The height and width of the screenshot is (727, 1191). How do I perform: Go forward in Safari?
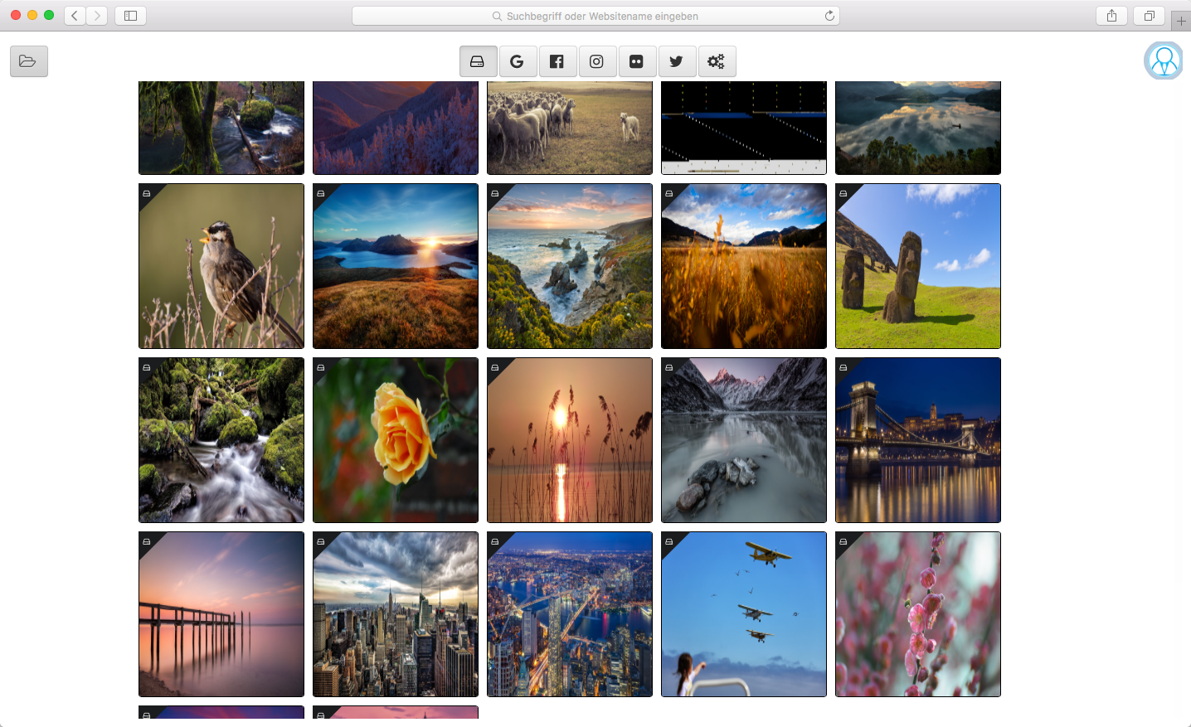(x=97, y=16)
